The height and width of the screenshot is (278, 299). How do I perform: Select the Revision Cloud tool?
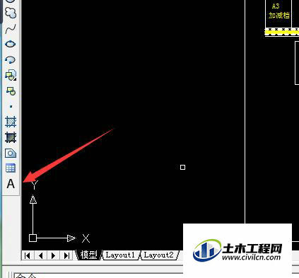pyautogui.click(x=11, y=13)
